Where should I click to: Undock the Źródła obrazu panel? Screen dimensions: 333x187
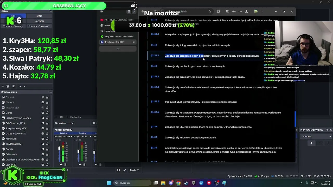pyautogui.click(x=50, y=92)
